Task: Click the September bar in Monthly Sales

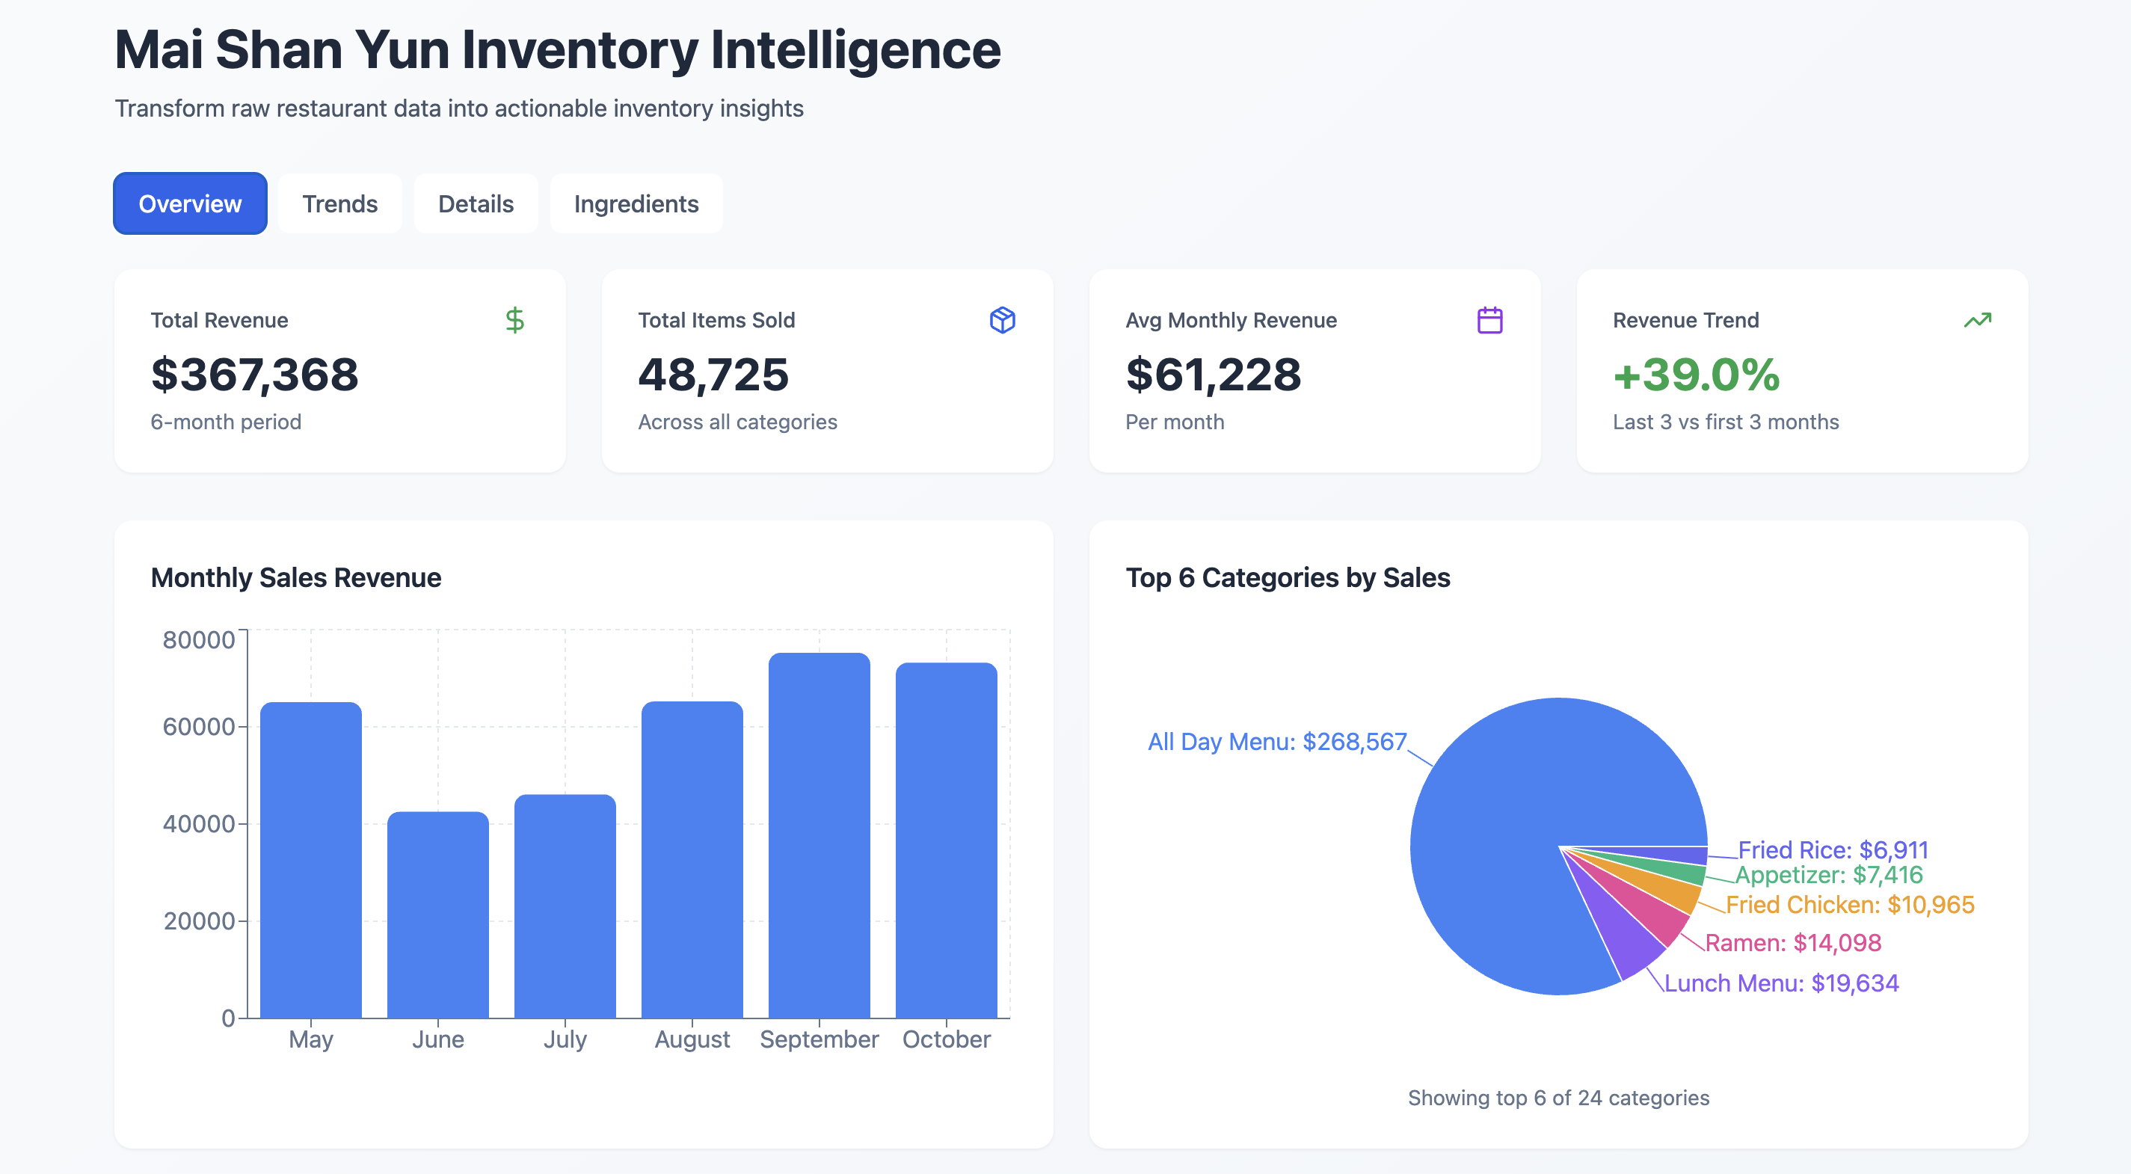Action: pyautogui.click(x=819, y=835)
